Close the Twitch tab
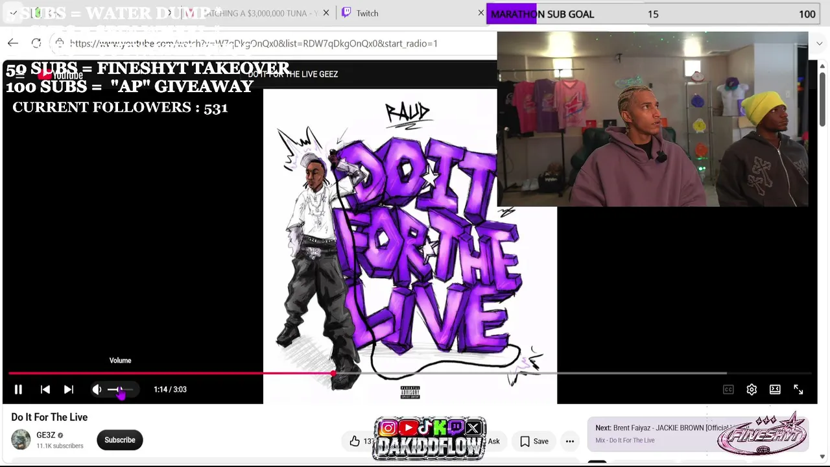 pos(481,13)
